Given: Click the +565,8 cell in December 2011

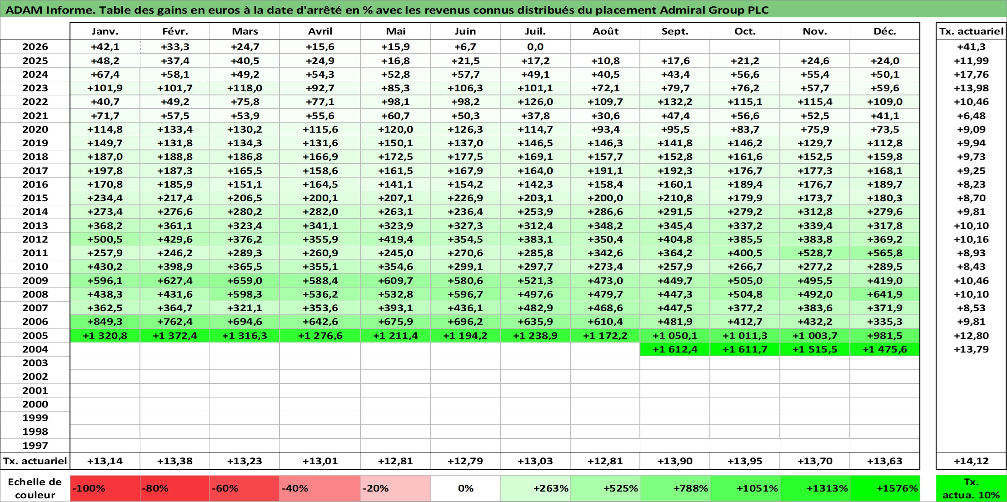Looking at the screenshot, I should 885,253.
